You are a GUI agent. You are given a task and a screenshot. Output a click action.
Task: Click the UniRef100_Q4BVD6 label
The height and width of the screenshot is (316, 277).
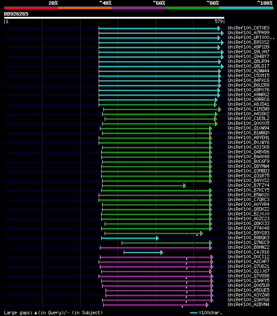(248, 152)
